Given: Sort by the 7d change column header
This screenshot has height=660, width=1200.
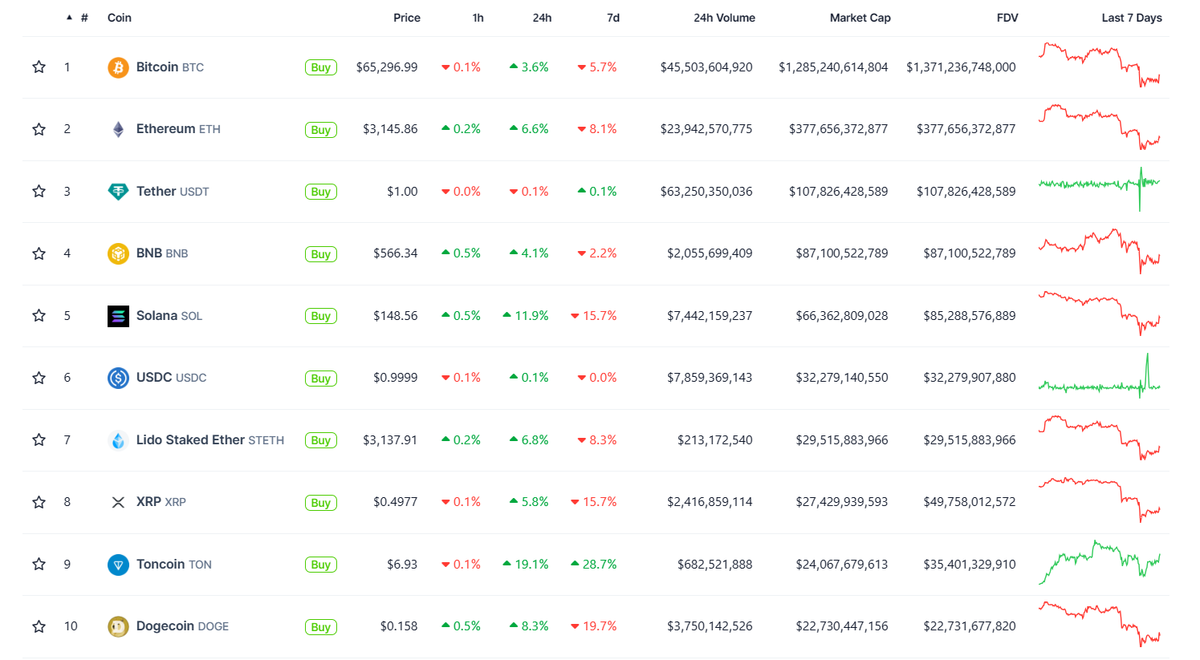Looking at the screenshot, I should coord(613,18).
